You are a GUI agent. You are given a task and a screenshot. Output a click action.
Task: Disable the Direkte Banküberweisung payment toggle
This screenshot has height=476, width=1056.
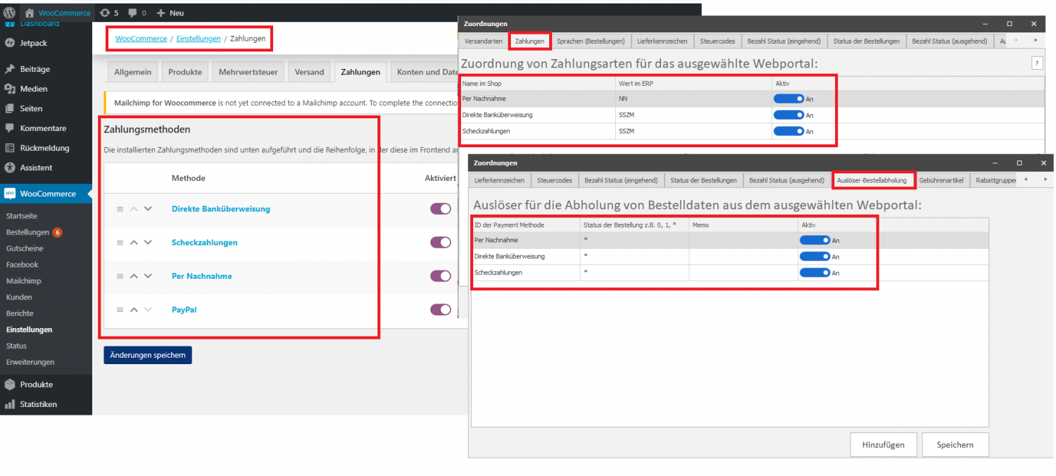[x=441, y=209]
